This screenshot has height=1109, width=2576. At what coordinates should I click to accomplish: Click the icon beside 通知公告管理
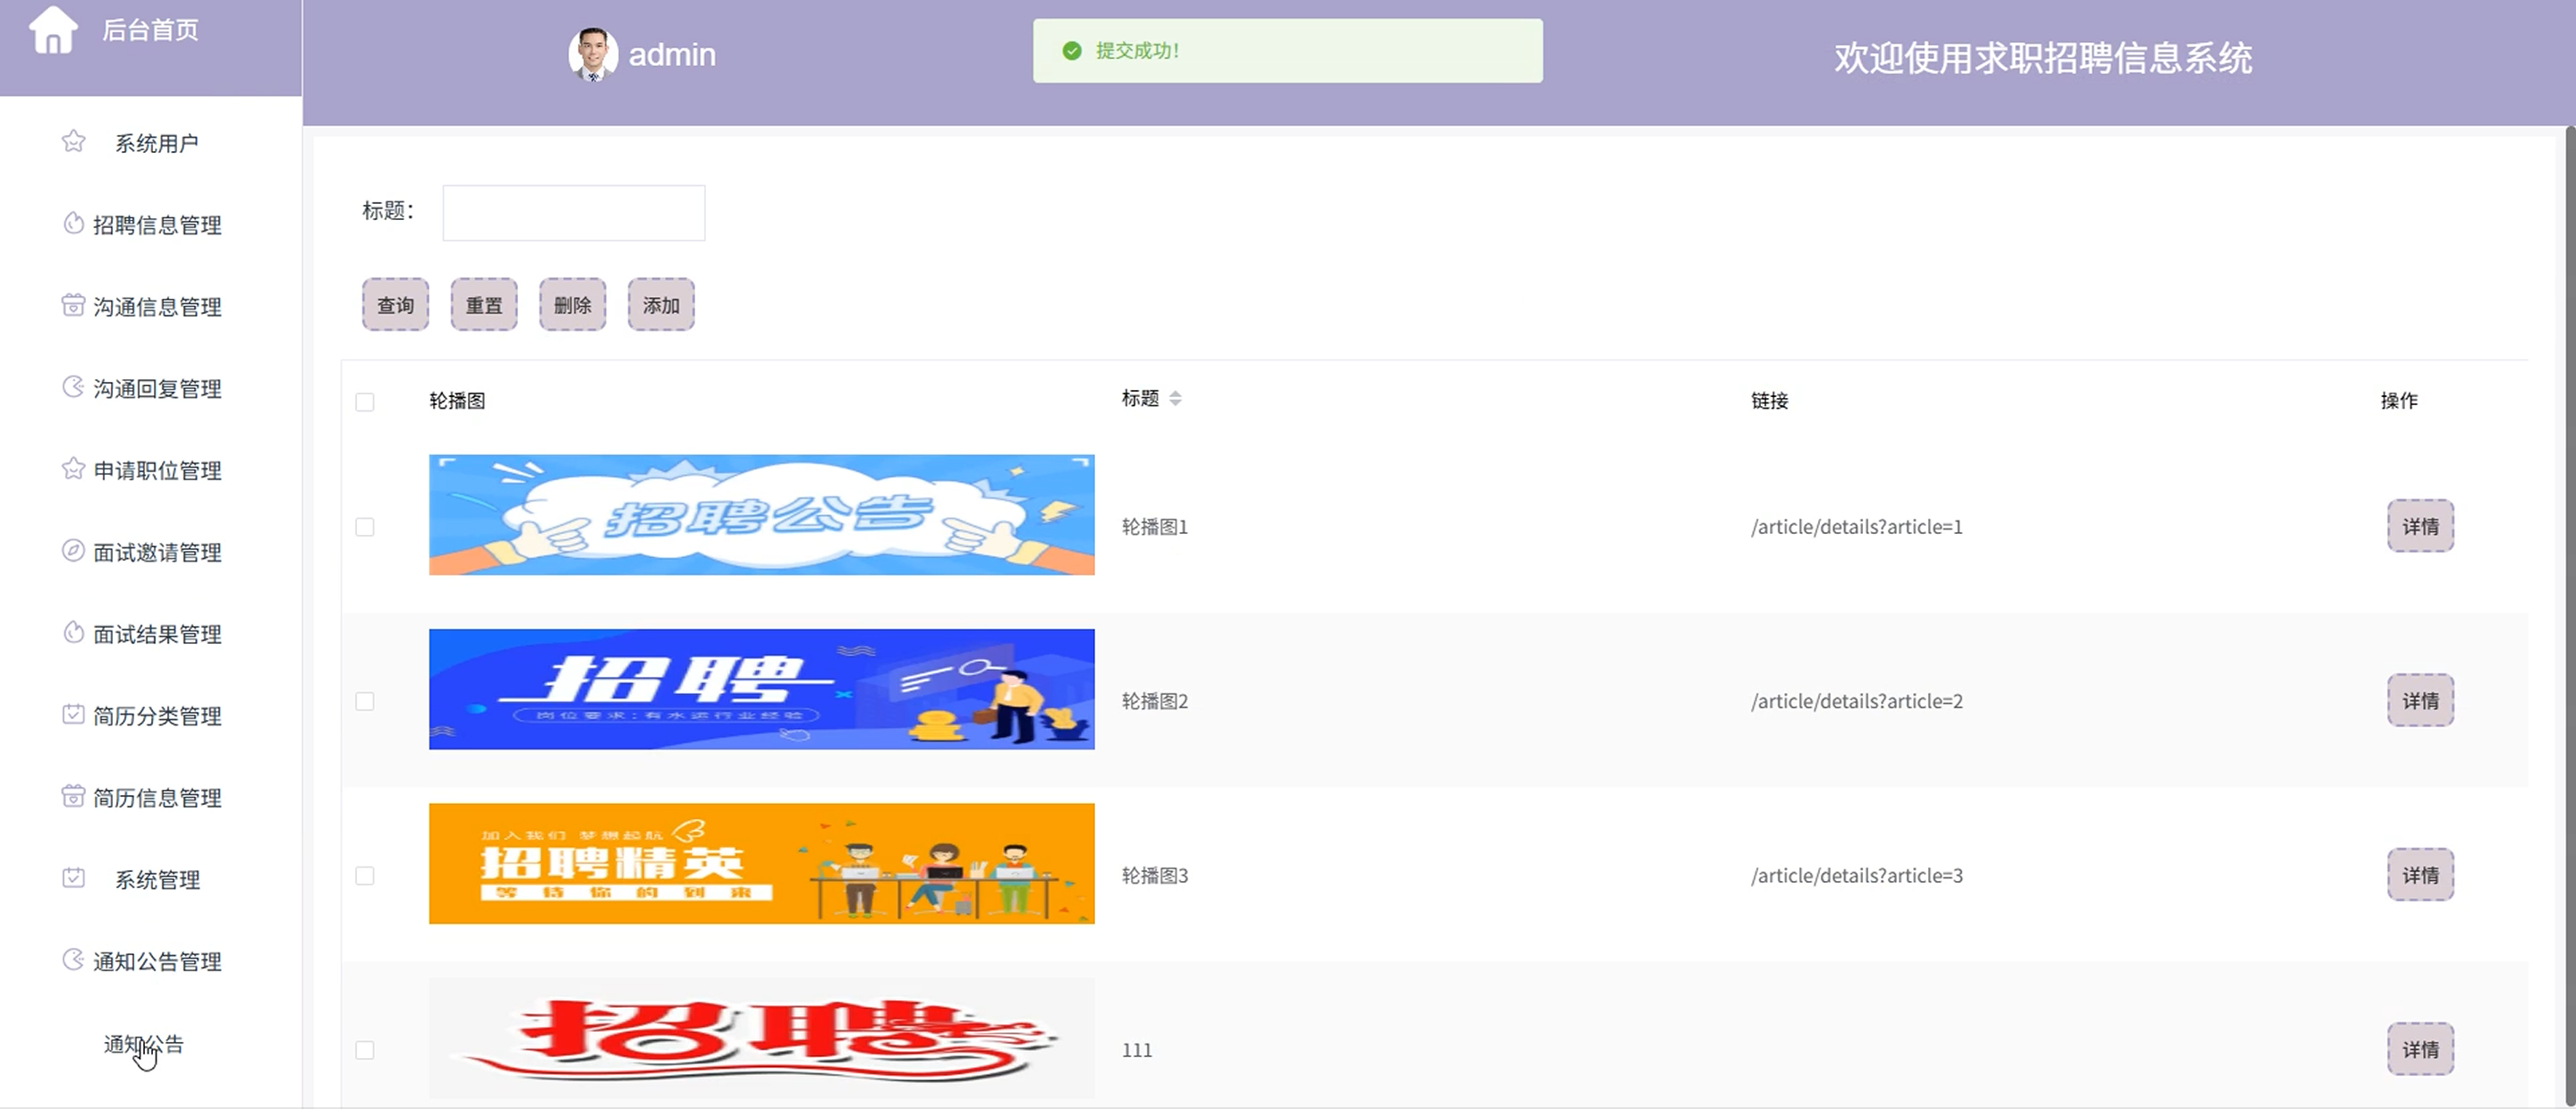coord(73,960)
